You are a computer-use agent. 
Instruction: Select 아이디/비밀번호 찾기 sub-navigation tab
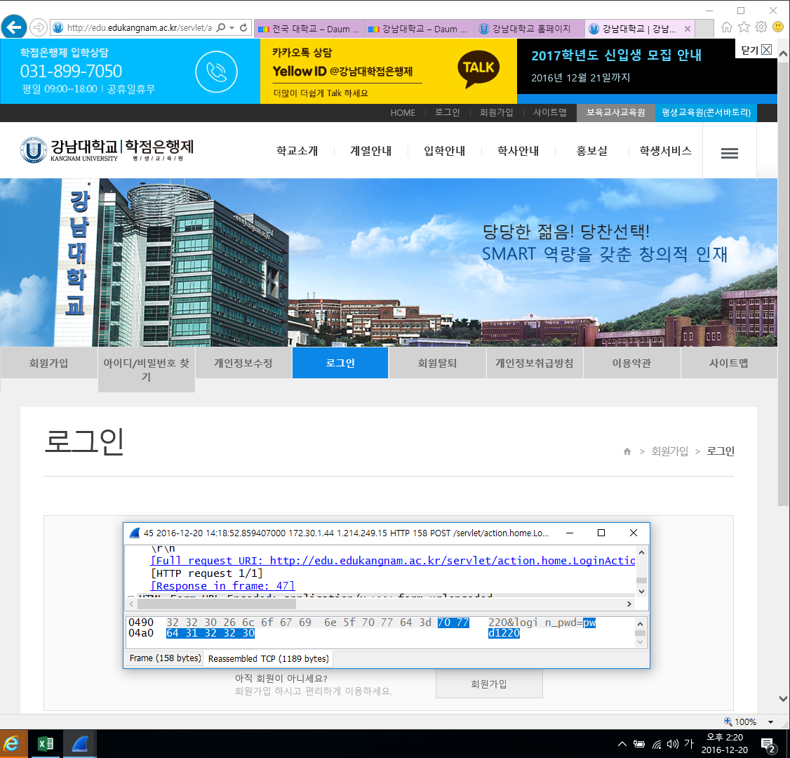(x=146, y=369)
